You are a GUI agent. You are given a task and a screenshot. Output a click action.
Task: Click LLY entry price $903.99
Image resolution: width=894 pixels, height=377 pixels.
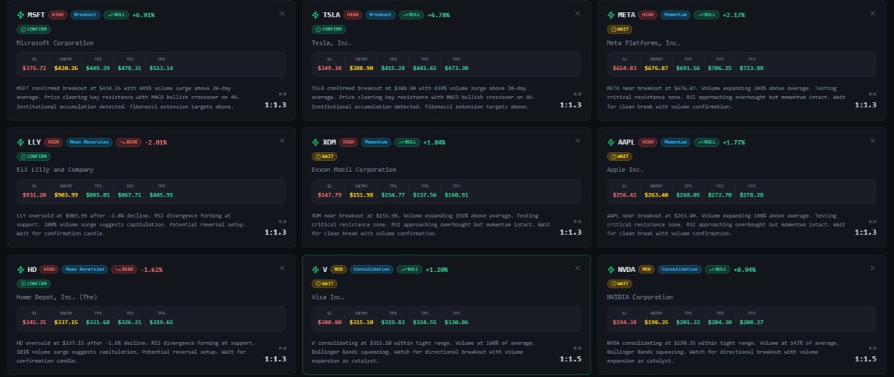[x=66, y=195]
